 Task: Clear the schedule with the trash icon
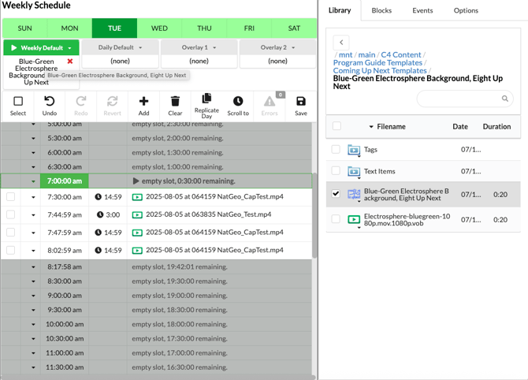[175, 102]
